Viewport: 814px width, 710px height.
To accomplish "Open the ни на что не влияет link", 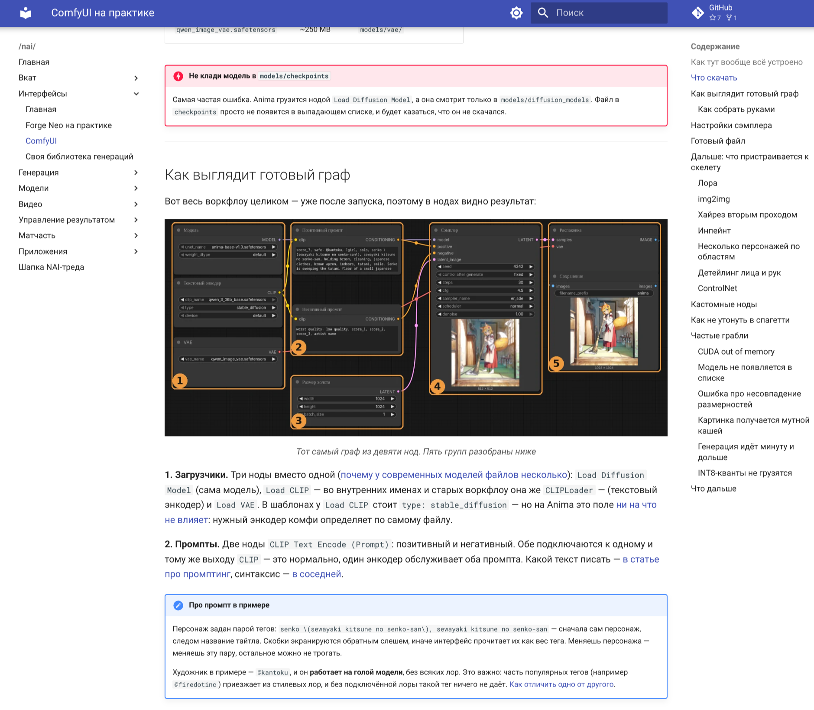I will tap(636, 505).
